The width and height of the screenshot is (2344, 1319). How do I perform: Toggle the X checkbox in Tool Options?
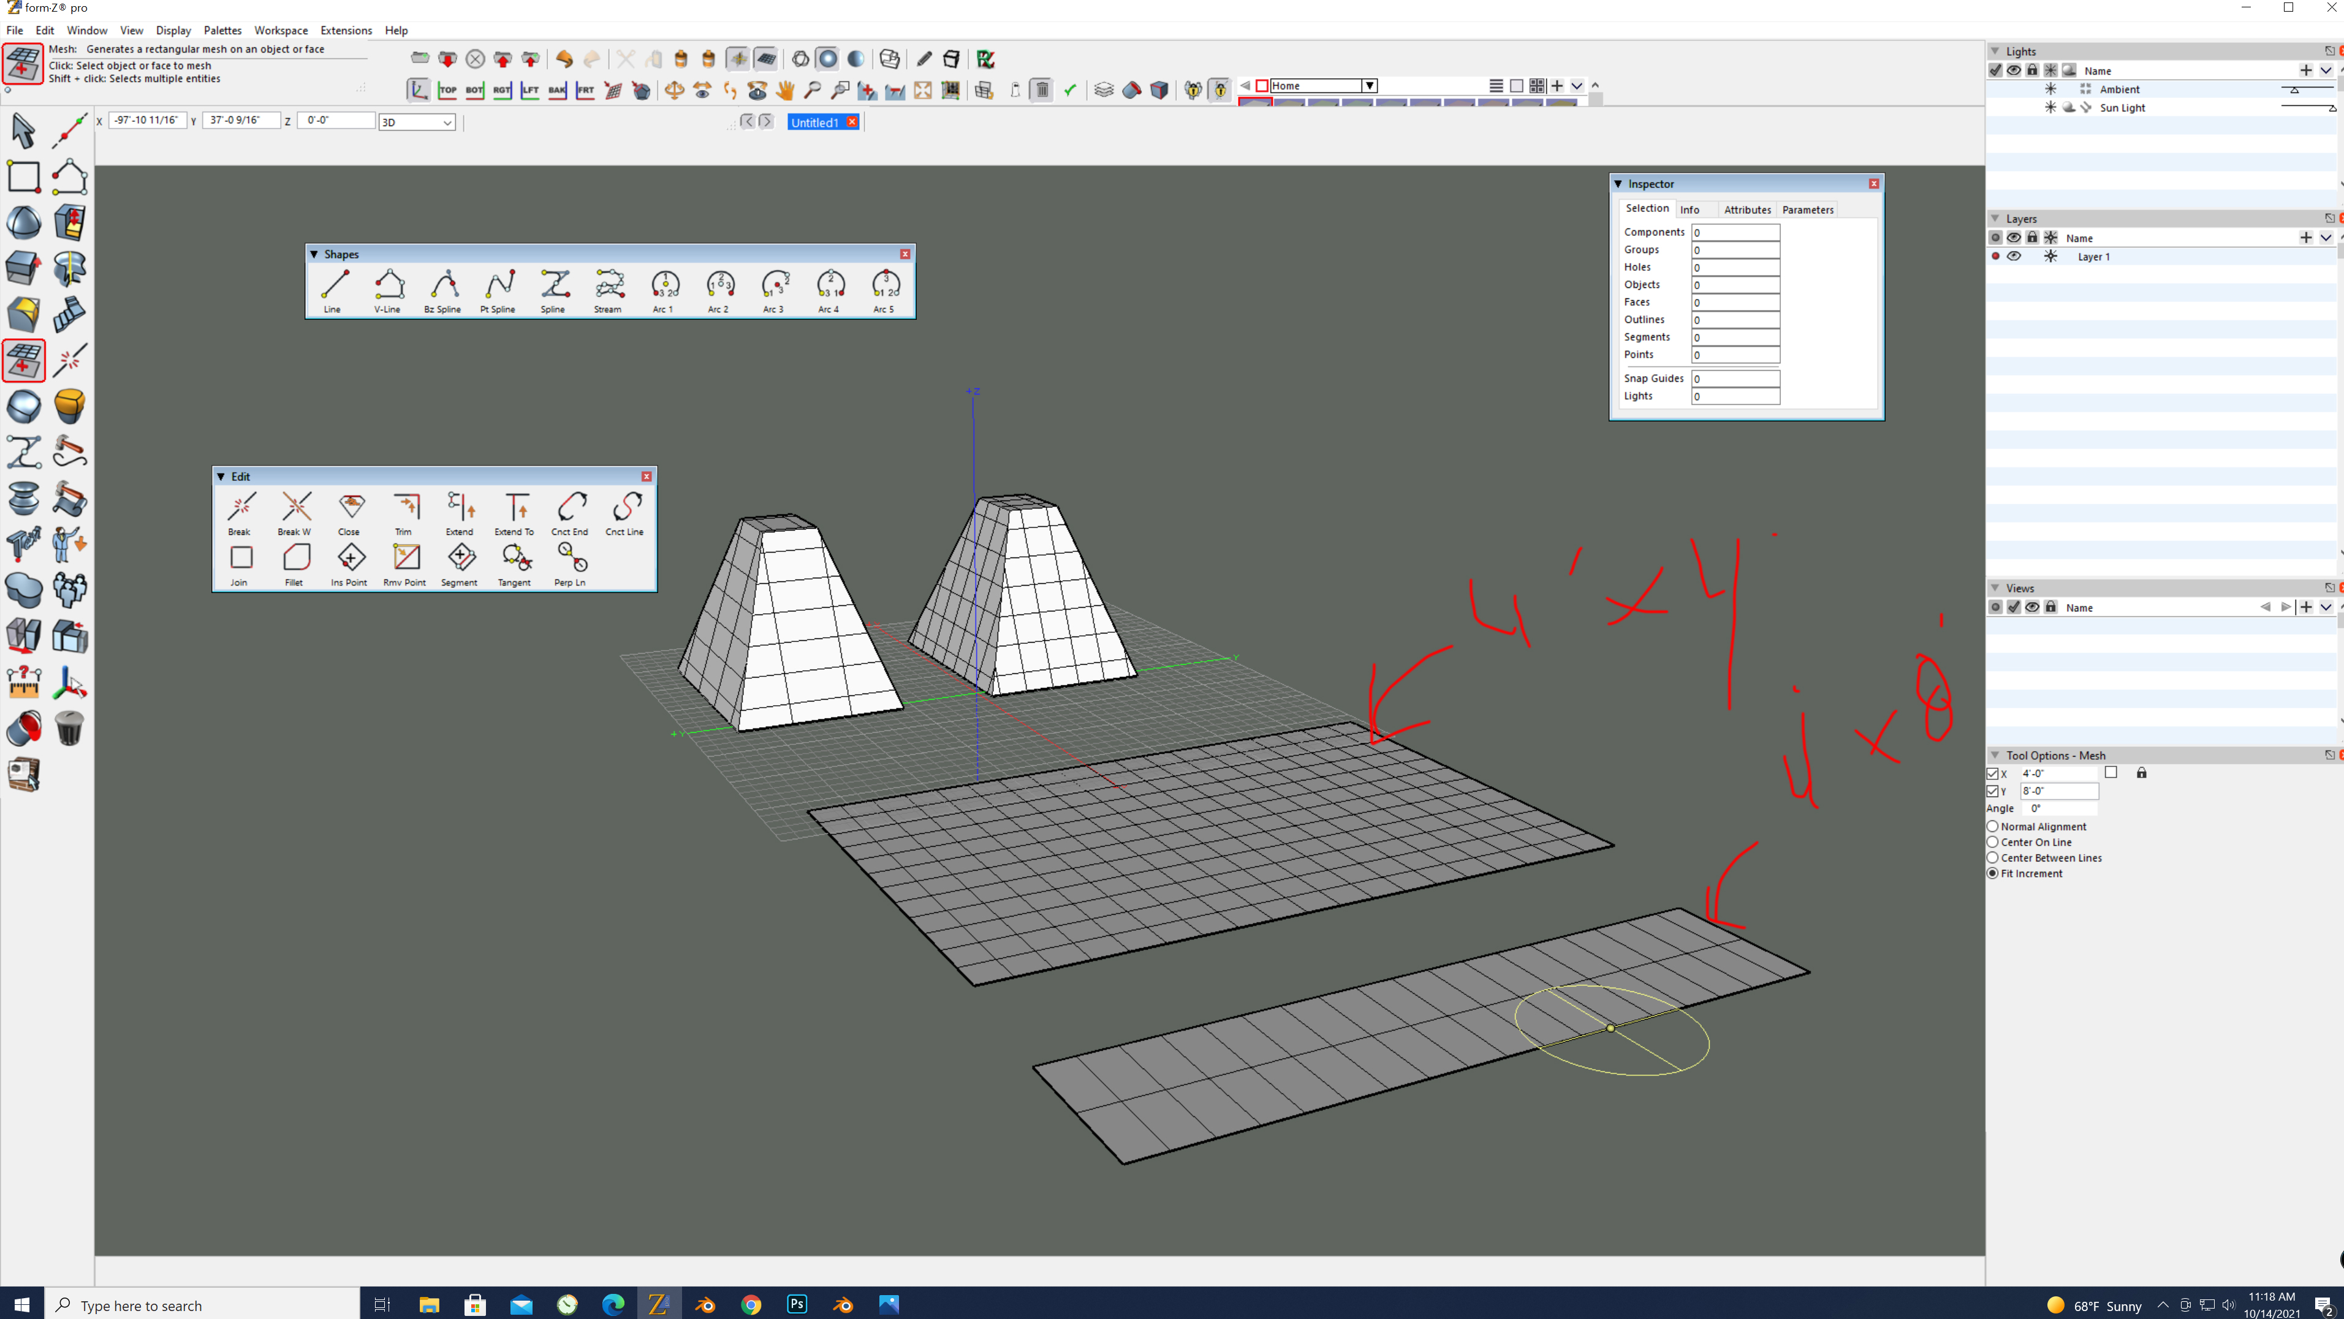[1993, 773]
